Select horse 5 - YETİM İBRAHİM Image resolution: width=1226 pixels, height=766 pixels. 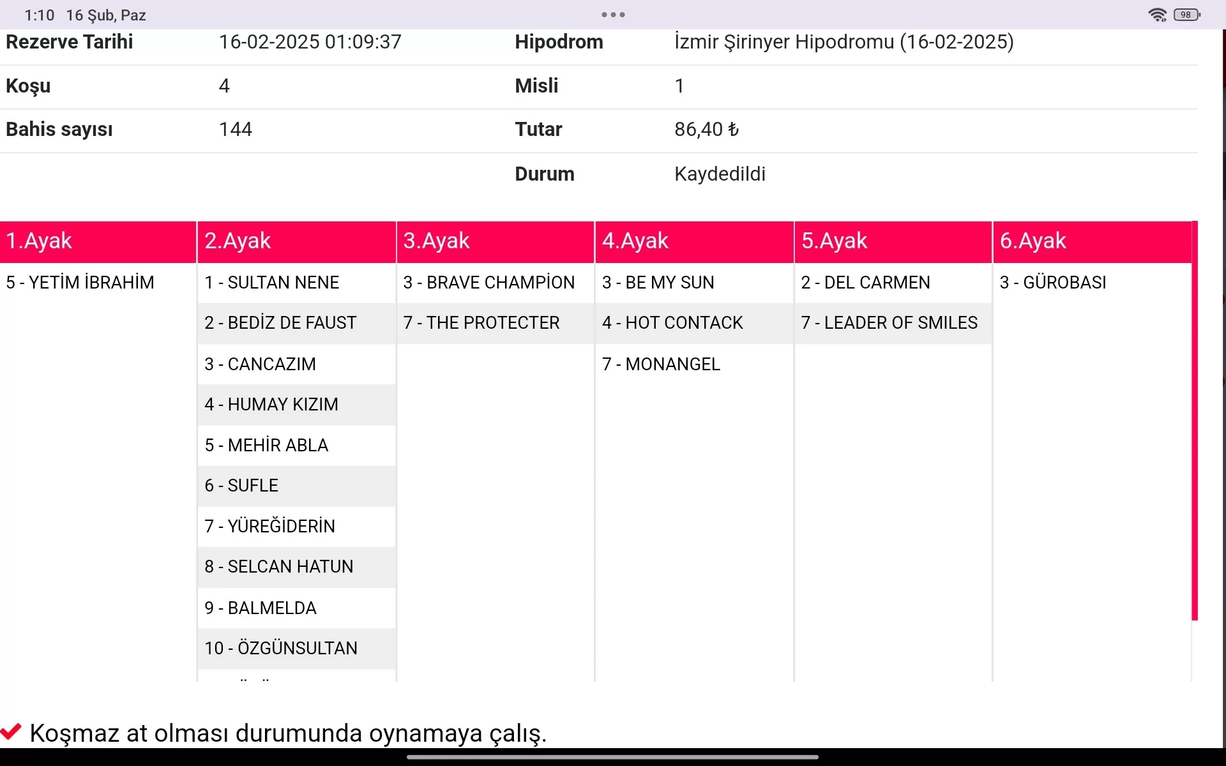[x=80, y=282]
